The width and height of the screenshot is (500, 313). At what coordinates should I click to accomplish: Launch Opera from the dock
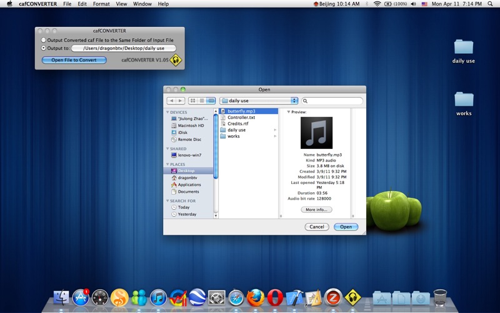pyautogui.click(x=275, y=298)
